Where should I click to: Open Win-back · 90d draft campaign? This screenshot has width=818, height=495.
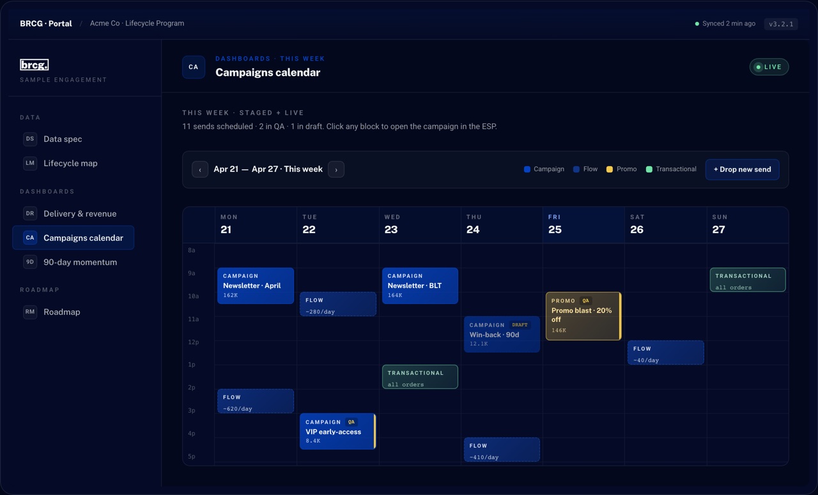click(502, 334)
